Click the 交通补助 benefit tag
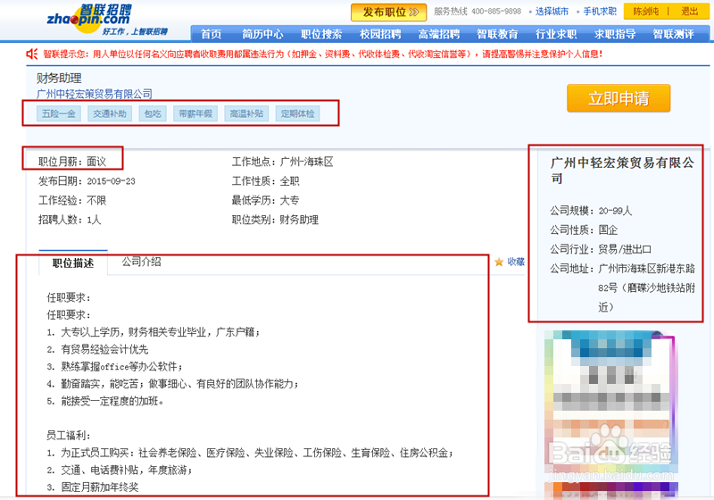The height and width of the screenshot is (500, 714). tap(110, 114)
